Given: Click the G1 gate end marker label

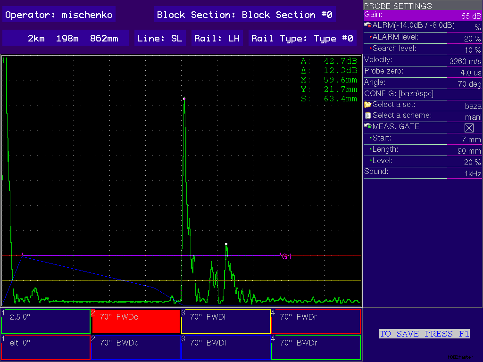Looking at the screenshot, I should (x=286, y=257).
